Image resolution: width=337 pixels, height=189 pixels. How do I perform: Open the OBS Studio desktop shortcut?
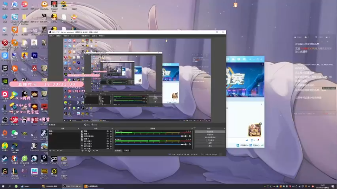point(5,121)
